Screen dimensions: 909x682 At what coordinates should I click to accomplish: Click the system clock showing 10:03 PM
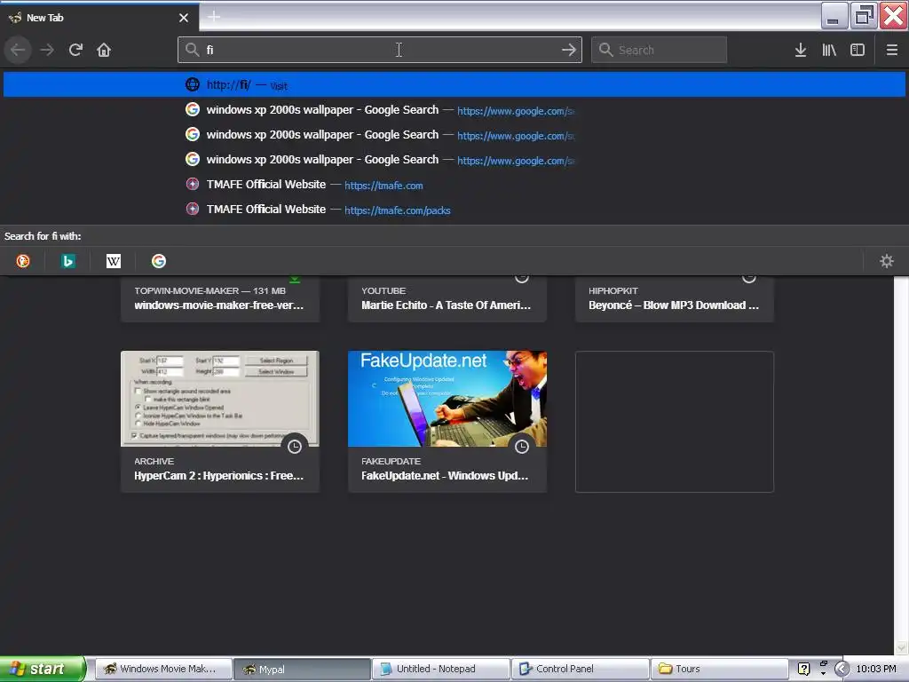(x=876, y=669)
